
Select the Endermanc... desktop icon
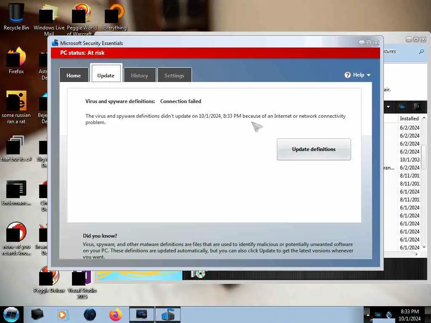[x=16, y=192]
